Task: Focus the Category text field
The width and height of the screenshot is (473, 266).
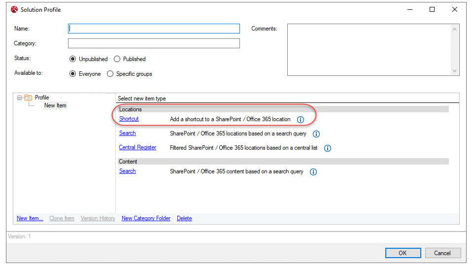Action: [154, 43]
